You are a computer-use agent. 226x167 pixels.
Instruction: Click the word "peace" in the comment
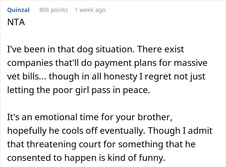pyautogui.click(x=136, y=90)
